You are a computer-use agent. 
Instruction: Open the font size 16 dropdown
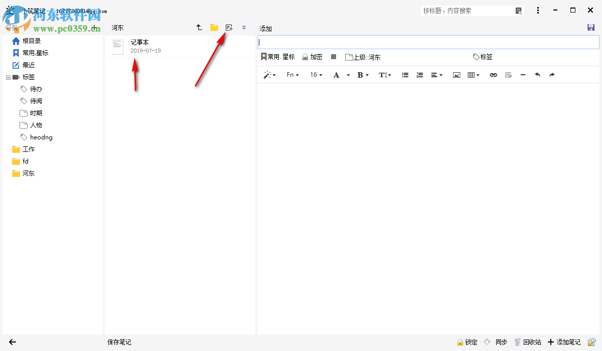click(x=316, y=74)
